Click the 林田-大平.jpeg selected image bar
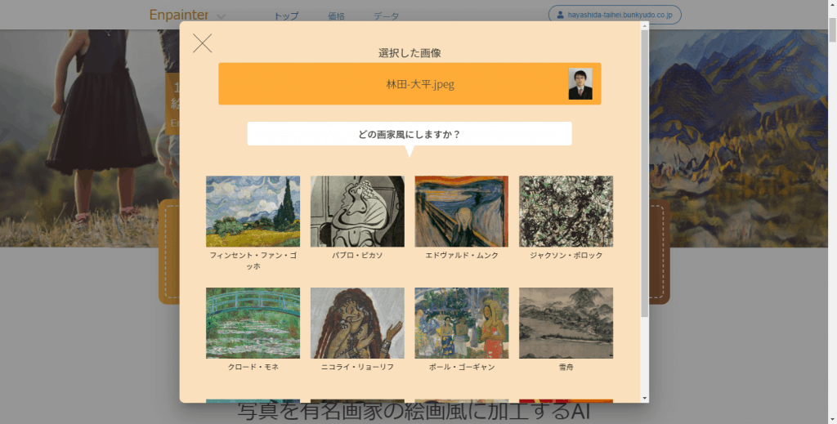 tap(410, 83)
